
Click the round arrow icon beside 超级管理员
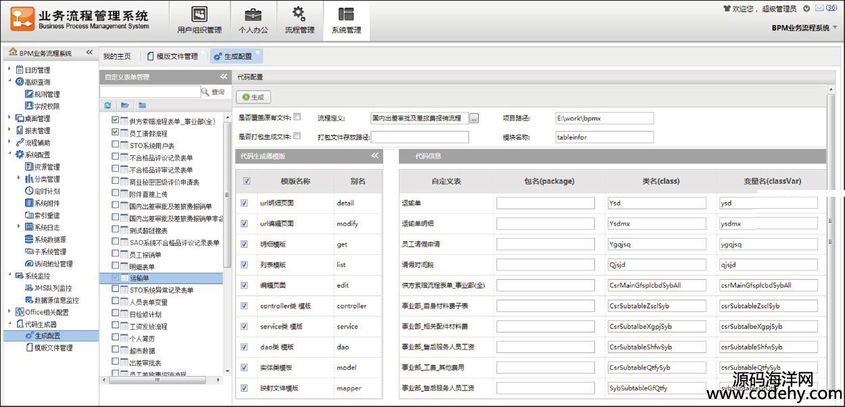click(x=806, y=9)
